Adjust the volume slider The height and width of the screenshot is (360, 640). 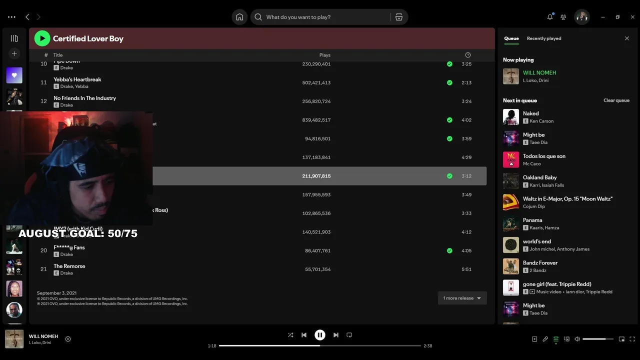click(597, 339)
